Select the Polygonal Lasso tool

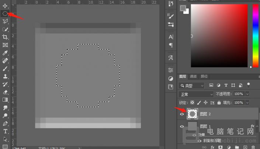click(5, 21)
